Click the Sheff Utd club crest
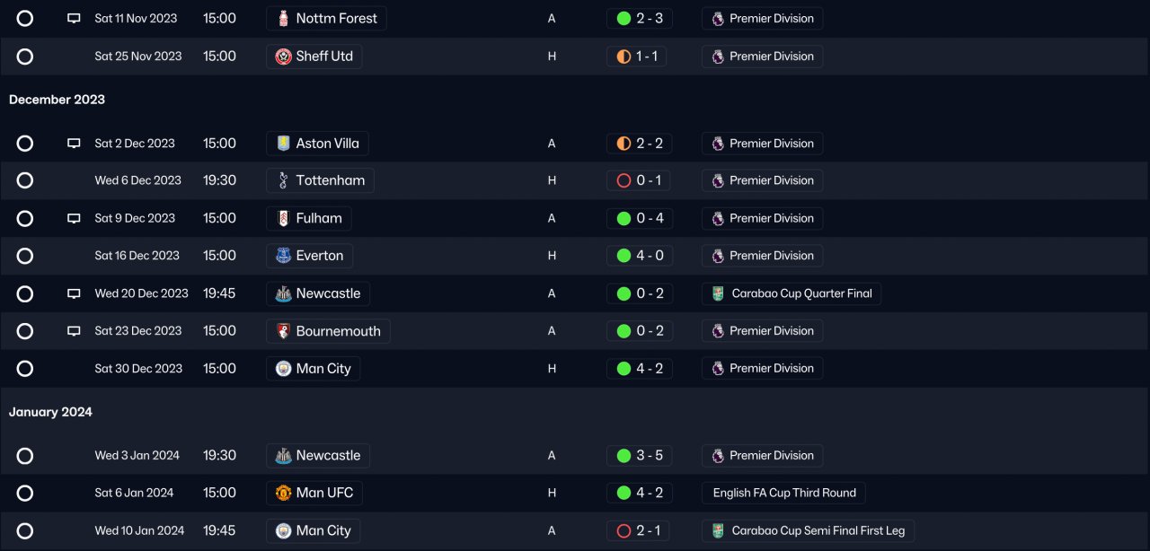Screen dimensions: 1150x551 [x=283, y=57]
